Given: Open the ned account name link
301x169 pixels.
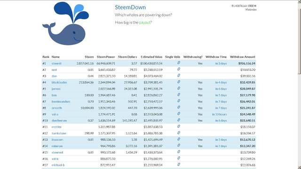Looking at the screenshot, I should [54, 70].
